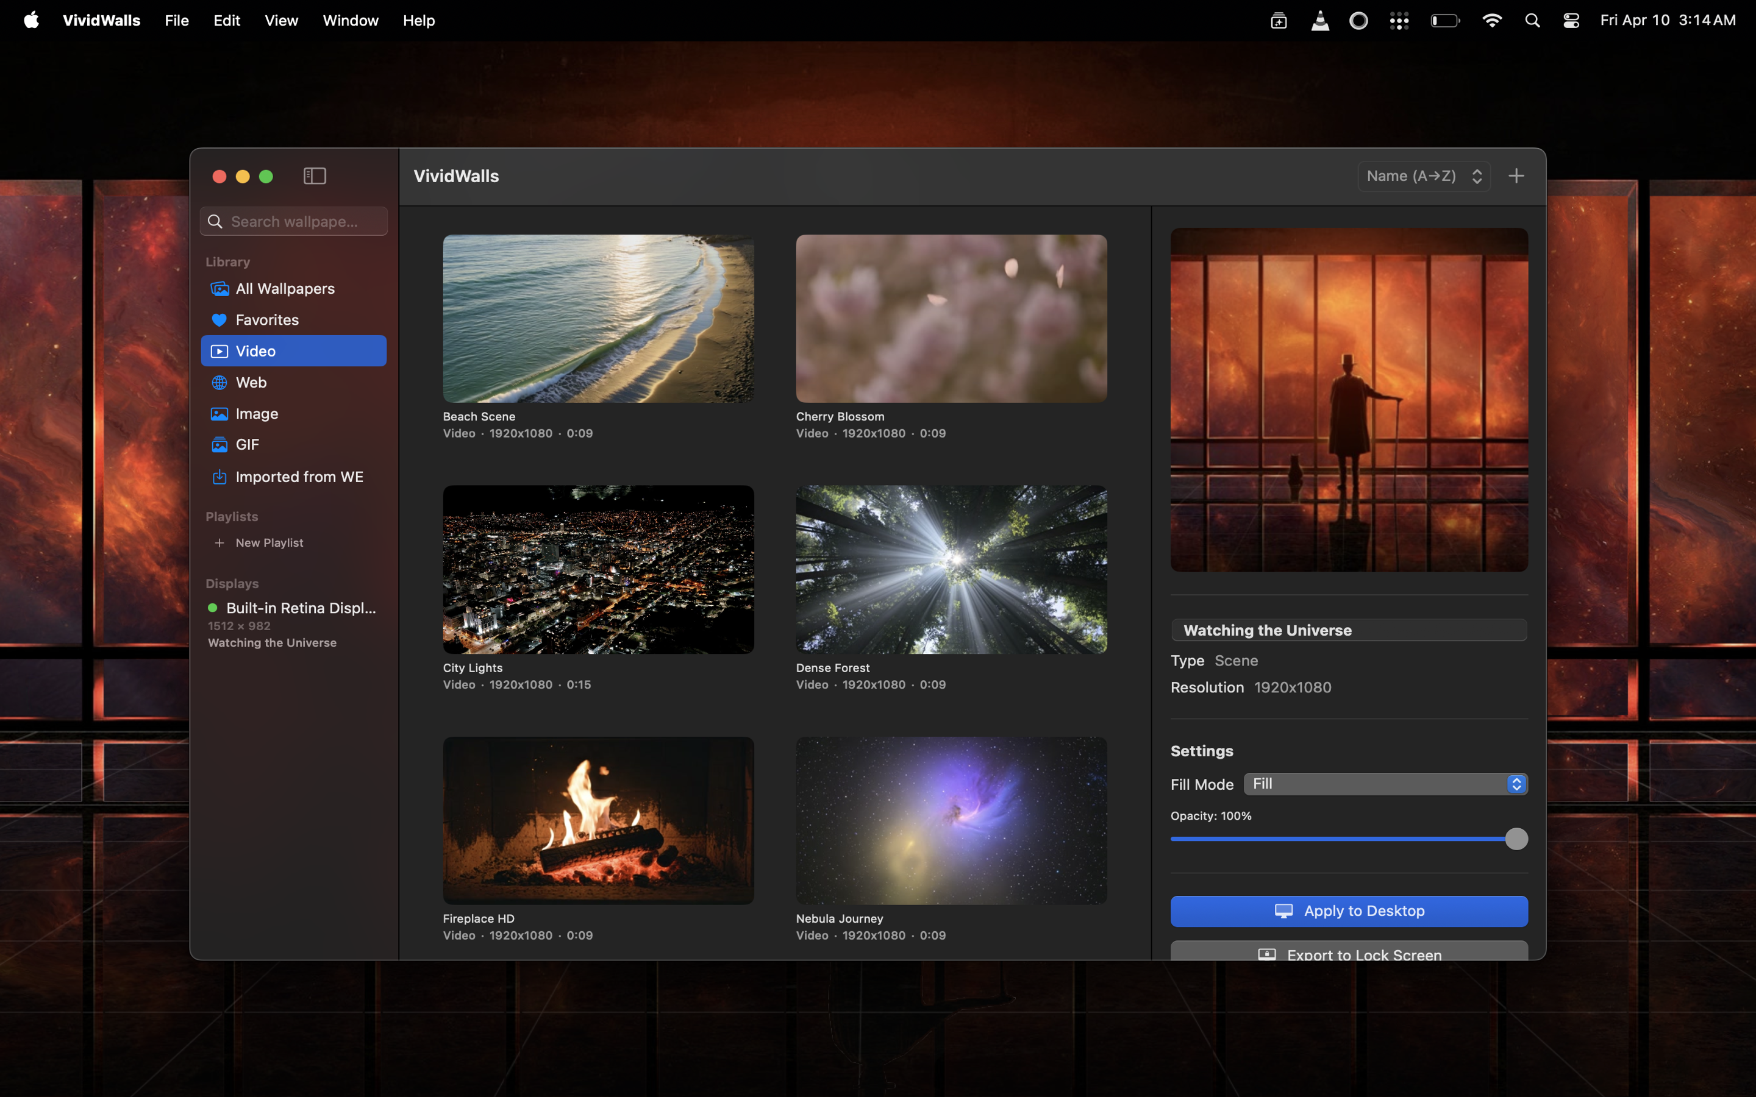Open Spotlight search in menu bar
This screenshot has width=1756, height=1097.
(x=1532, y=20)
